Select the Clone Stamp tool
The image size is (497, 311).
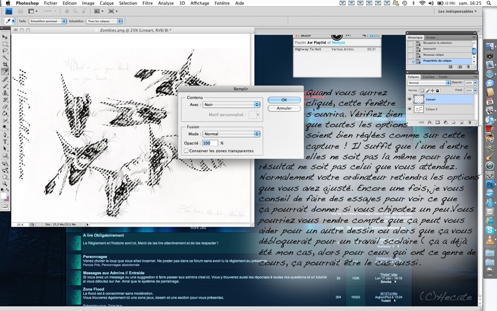click(5, 93)
